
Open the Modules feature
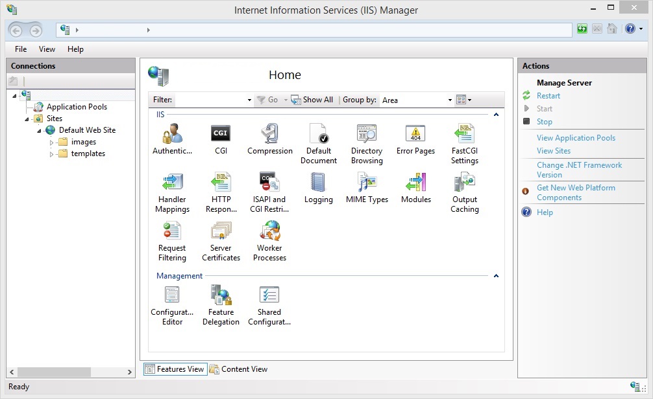tap(415, 188)
